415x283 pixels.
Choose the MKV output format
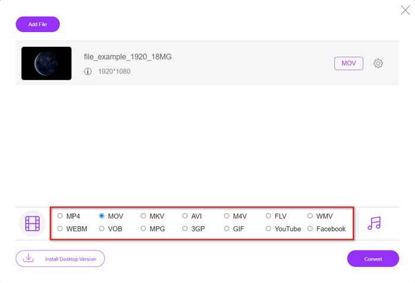pos(143,216)
